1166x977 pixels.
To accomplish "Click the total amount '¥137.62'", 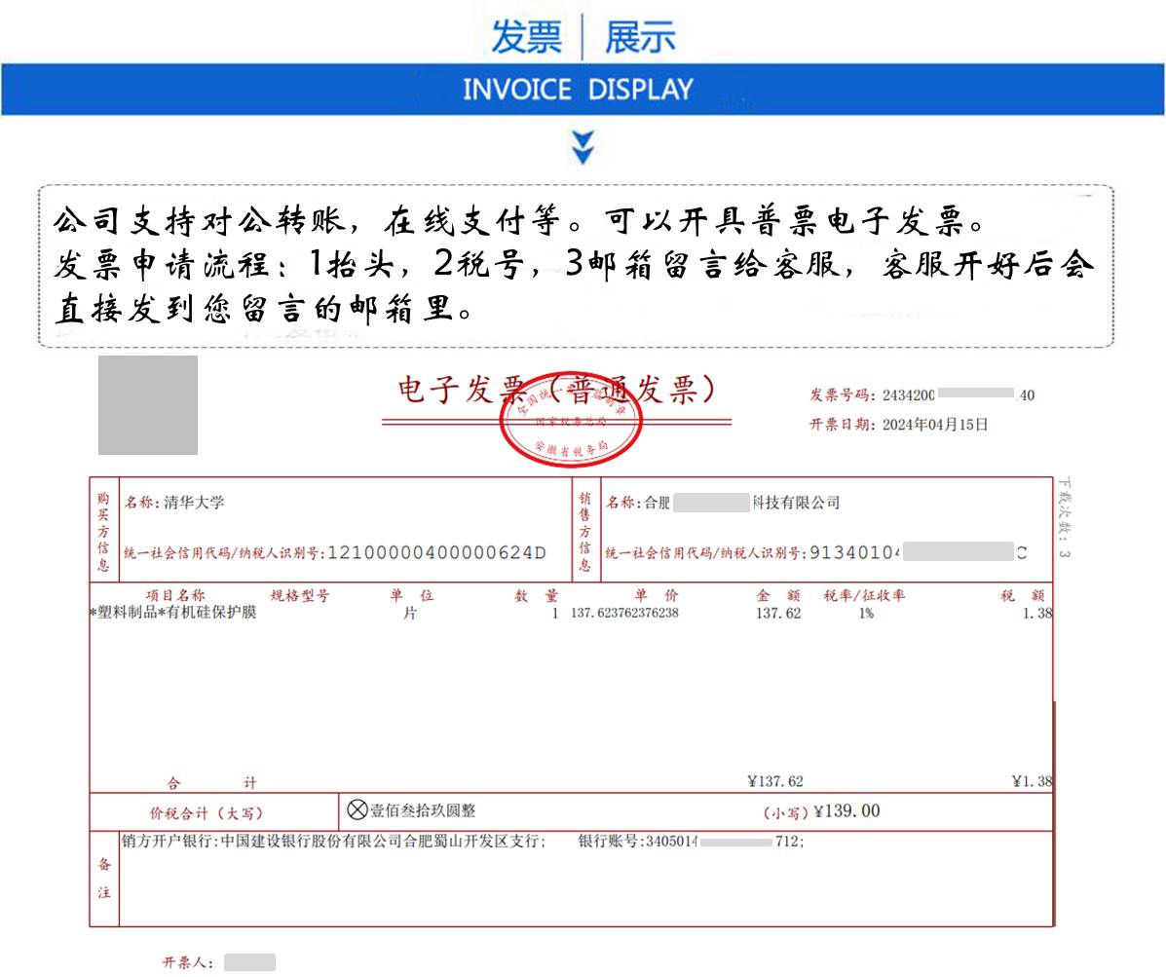I will coord(774,780).
